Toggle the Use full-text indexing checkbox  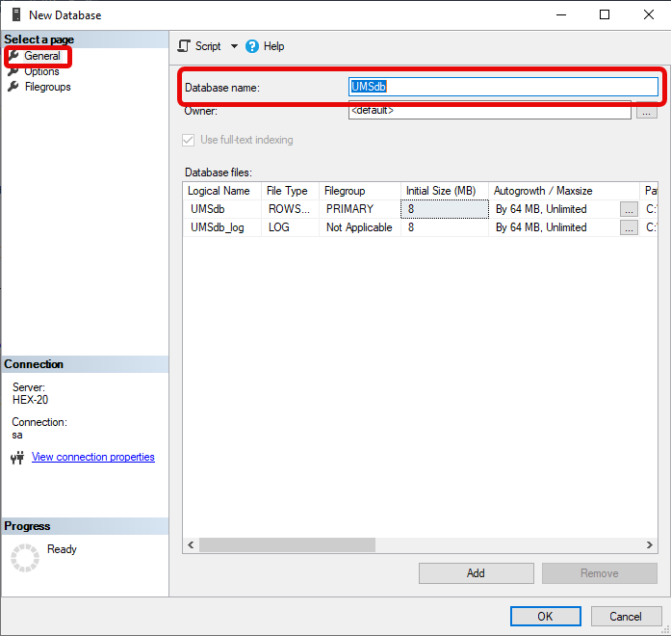[188, 140]
